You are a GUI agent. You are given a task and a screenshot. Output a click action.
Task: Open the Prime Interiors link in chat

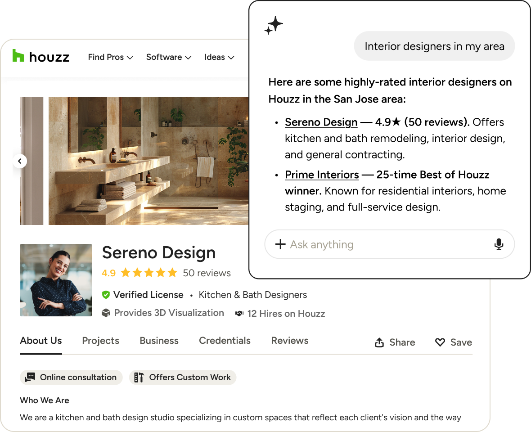322,175
